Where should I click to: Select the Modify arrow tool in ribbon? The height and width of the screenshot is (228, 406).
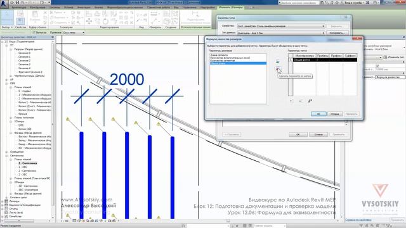pyautogui.click(x=7, y=17)
